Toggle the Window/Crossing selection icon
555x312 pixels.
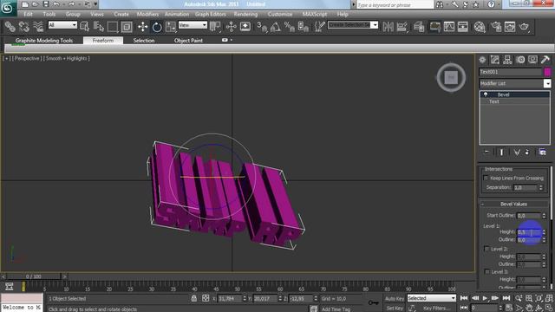point(127,27)
